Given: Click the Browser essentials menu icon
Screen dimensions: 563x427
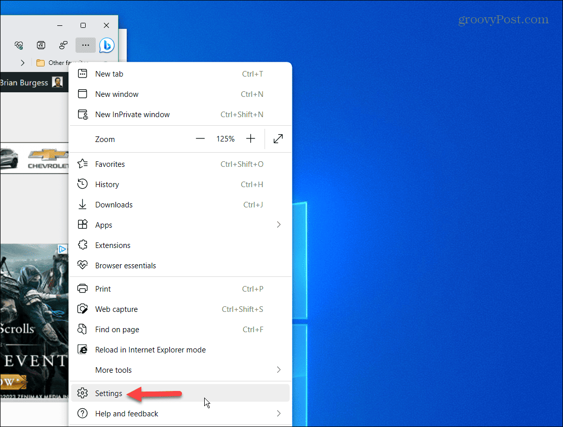Looking at the screenshot, I should pyautogui.click(x=83, y=265).
